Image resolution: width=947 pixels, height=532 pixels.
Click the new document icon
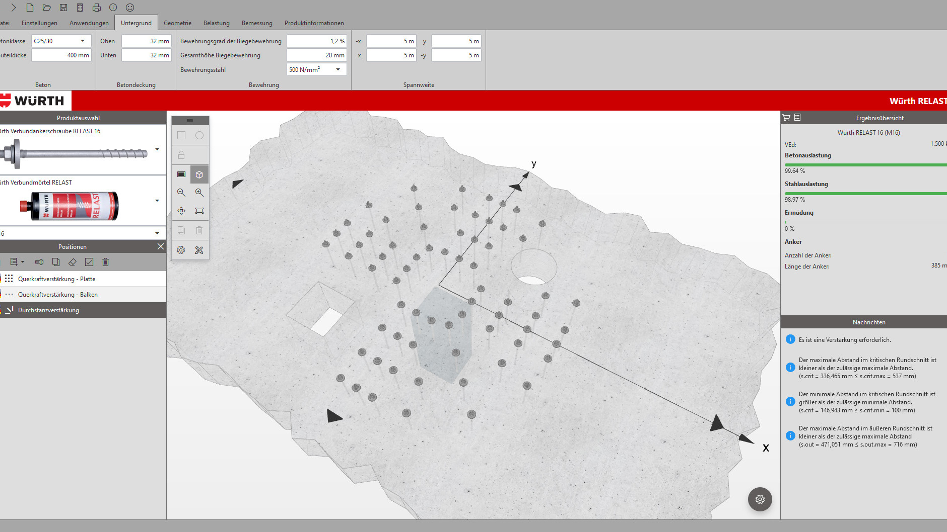point(30,8)
